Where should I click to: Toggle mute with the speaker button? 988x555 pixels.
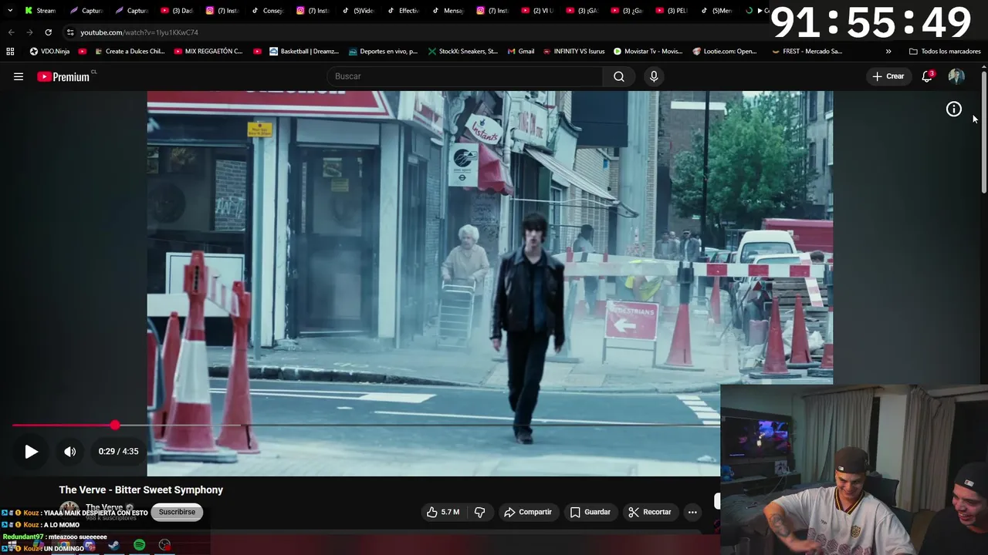[69, 452]
